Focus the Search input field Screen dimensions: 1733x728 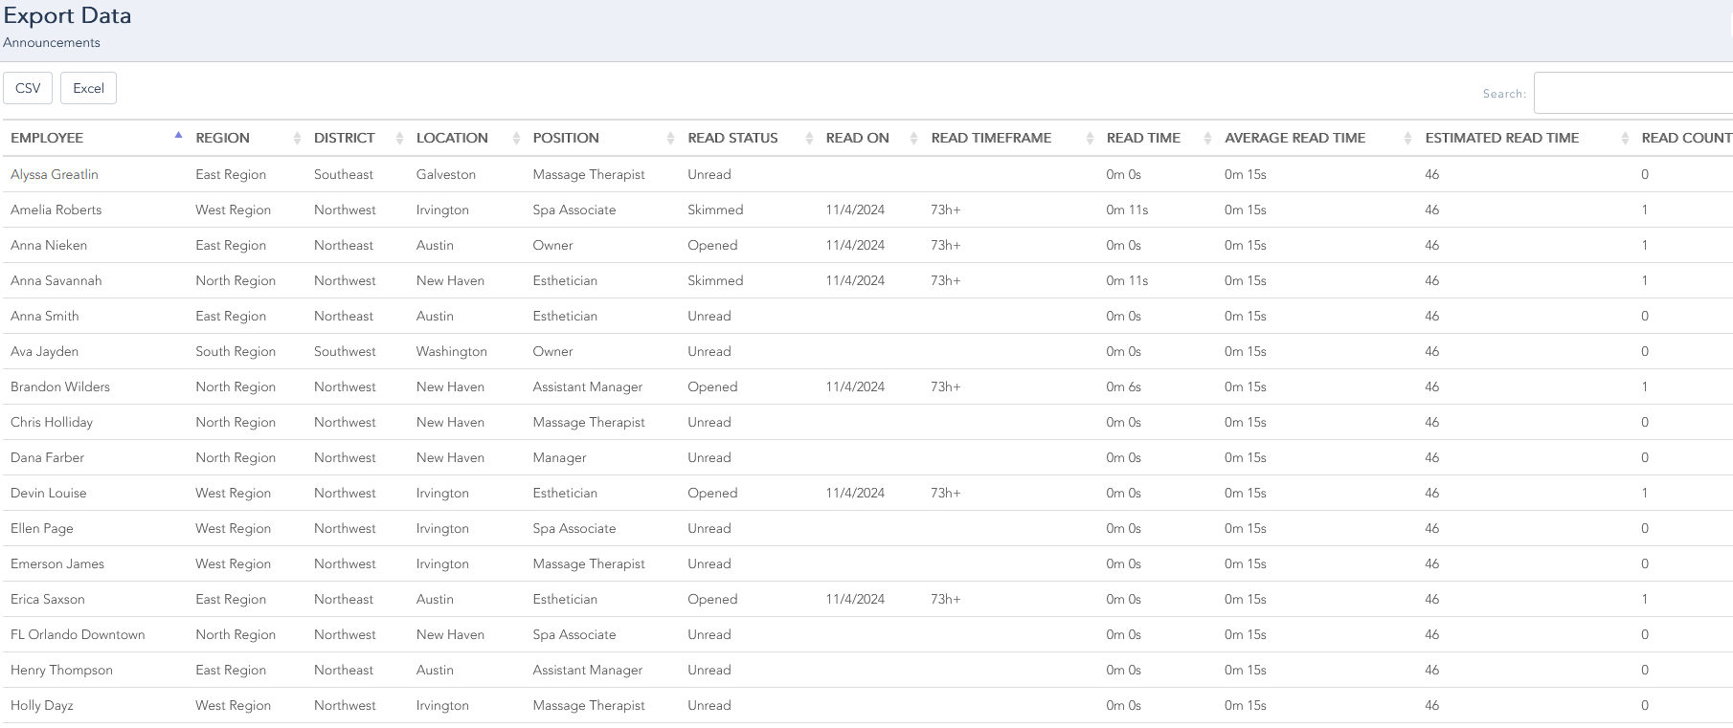pos(1632,93)
